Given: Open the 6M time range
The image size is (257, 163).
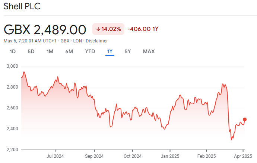Looking at the screenshot, I should (x=69, y=51).
